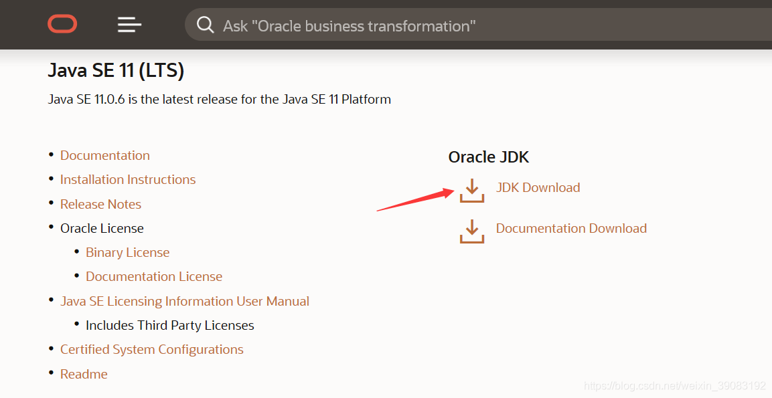Screen dimensions: 772x398
Task: Click the 'Java SE 11 (LTS)' heading
Action: pyautogui.click(x=116, y=70)
